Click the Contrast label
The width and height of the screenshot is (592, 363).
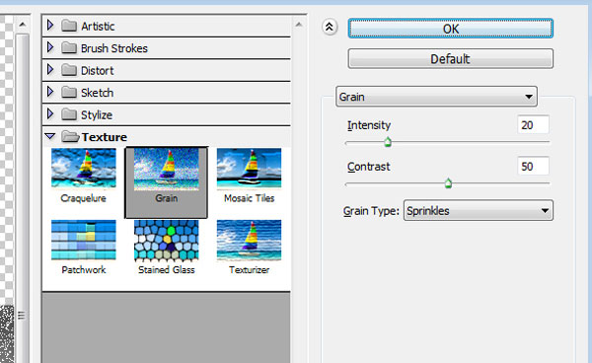coord(368,167)
